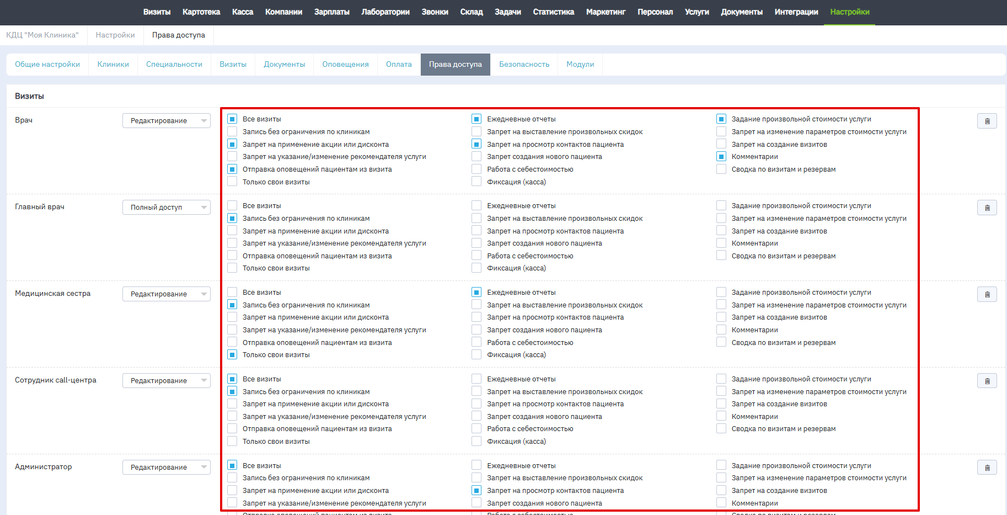Switch to the Безопасность tab

tap(524, 65)
